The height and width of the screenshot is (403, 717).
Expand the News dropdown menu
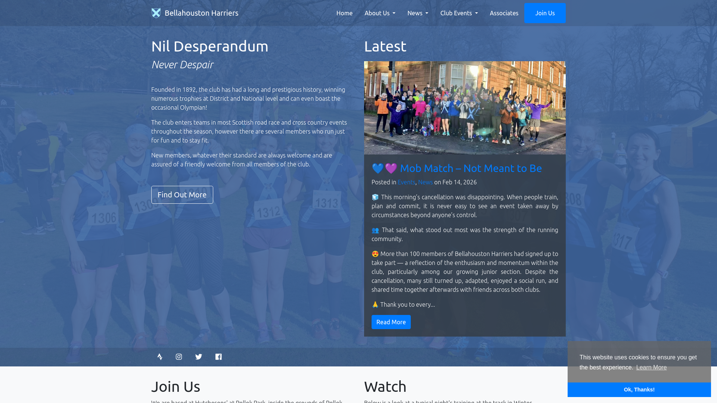tap(418, 13)
